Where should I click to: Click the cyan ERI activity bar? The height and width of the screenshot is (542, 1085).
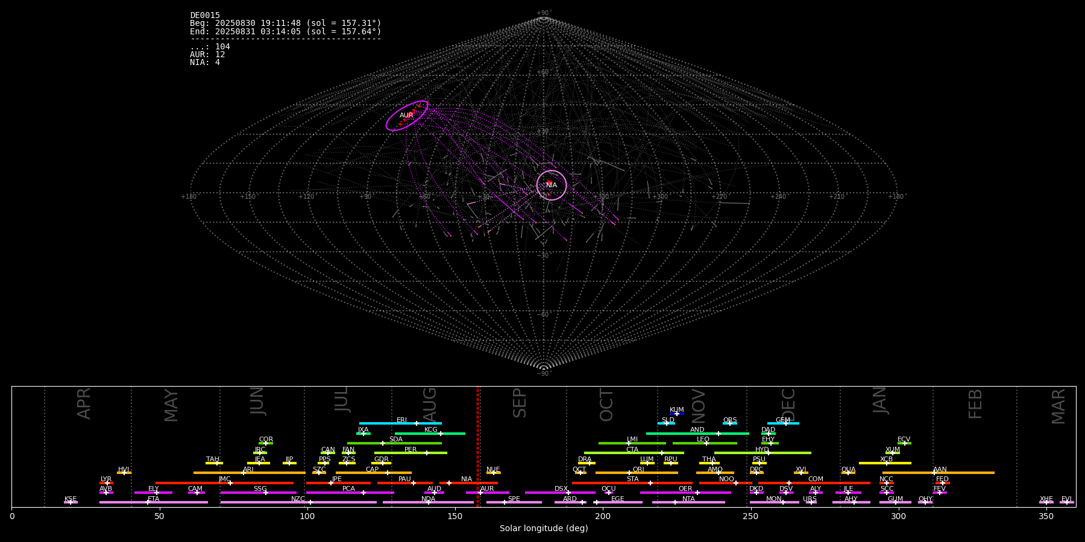point(400,423)
